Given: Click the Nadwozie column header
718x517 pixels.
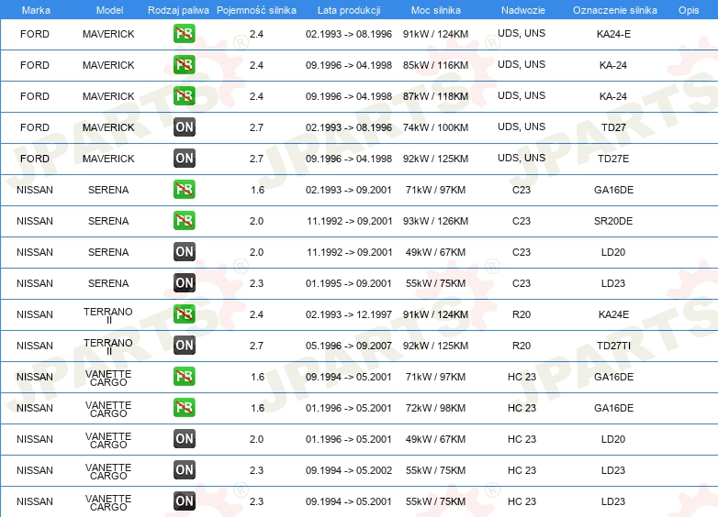Looking at the screenshot, I should coord(523,10).
